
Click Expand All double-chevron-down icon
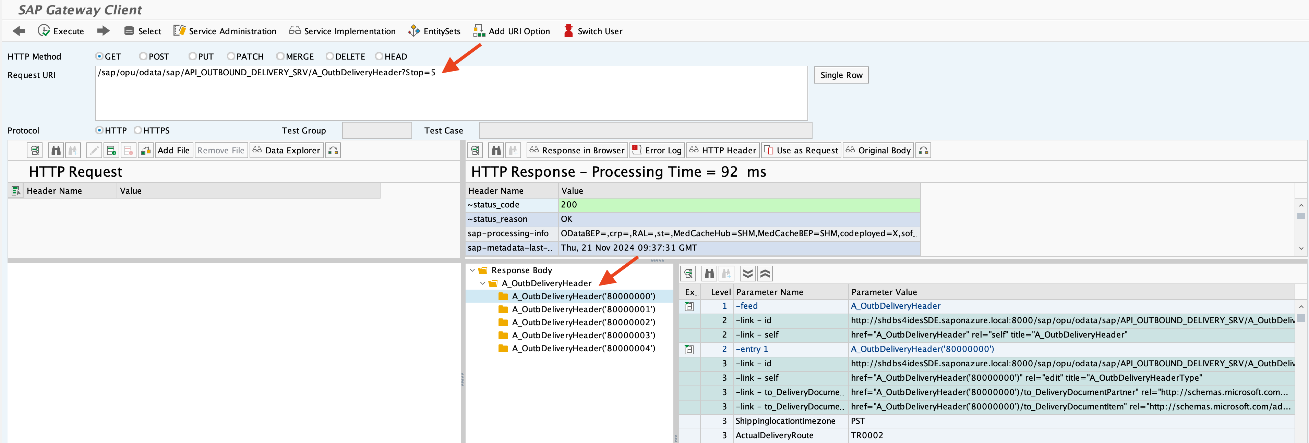[x=747, y=274]
